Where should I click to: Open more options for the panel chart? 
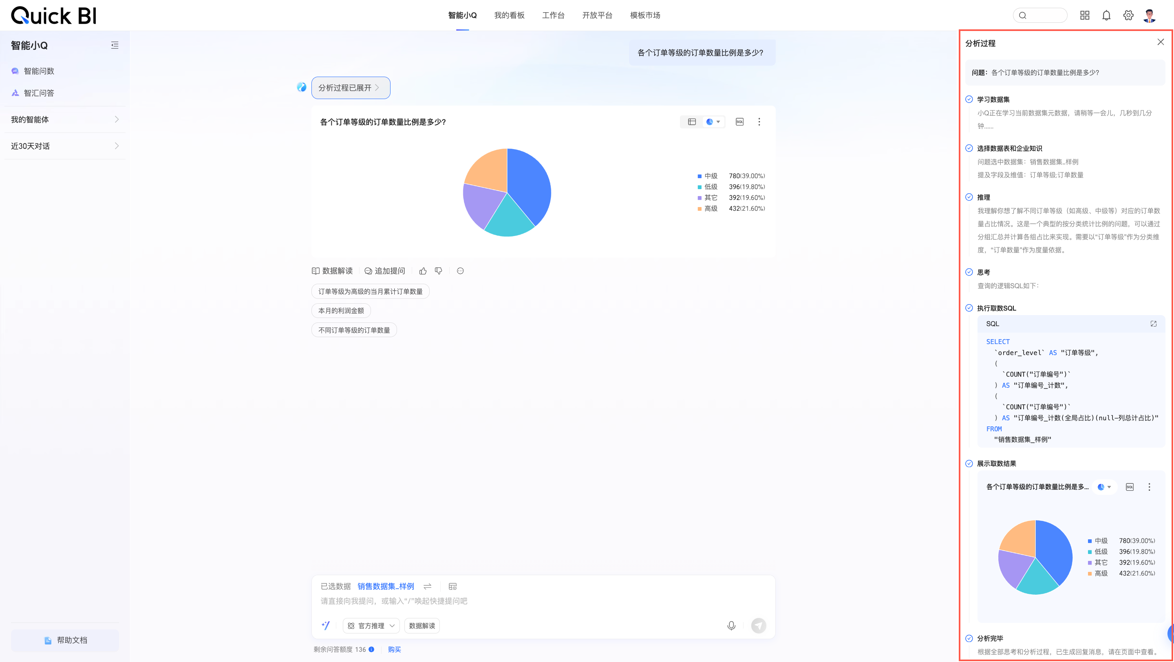tap(1150, 487)
